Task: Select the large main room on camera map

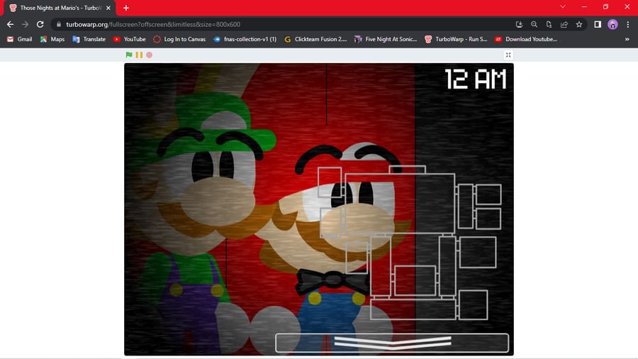Action: [x=400, y=204]
